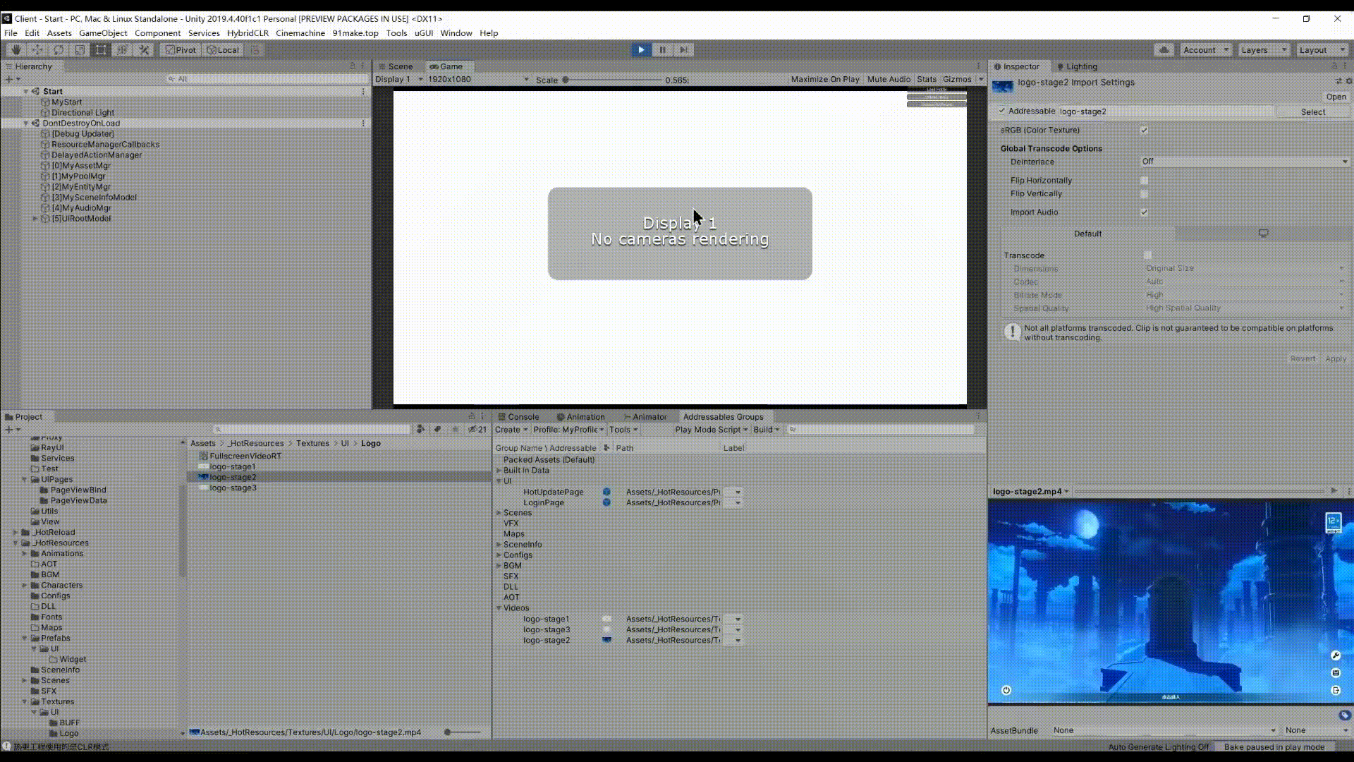Open the HybridCLR menu
Viewport: 1354px width, 762px height.
248,33
